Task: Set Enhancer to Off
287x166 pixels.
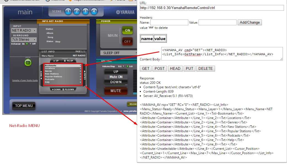Action: [x=31, y=44]
